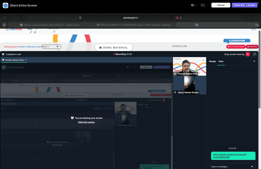Toggle the Whiteboard switch
261x169 pixels.
point(54,32)
